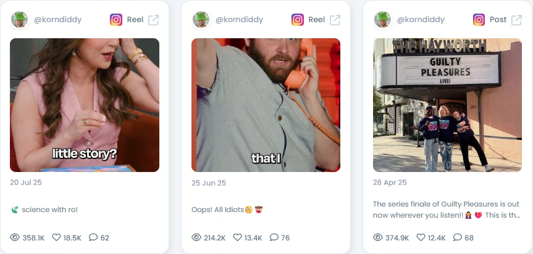The height and width of the screenshot is (254, 533).
Task: Open the little story? reel thumbnail
Action: pyautogui.click(x=84, y=105)
